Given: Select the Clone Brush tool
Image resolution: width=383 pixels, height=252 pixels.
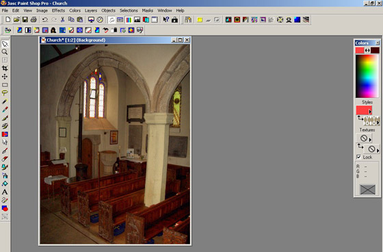Looking at the screenshot, I should coord(5,126).
